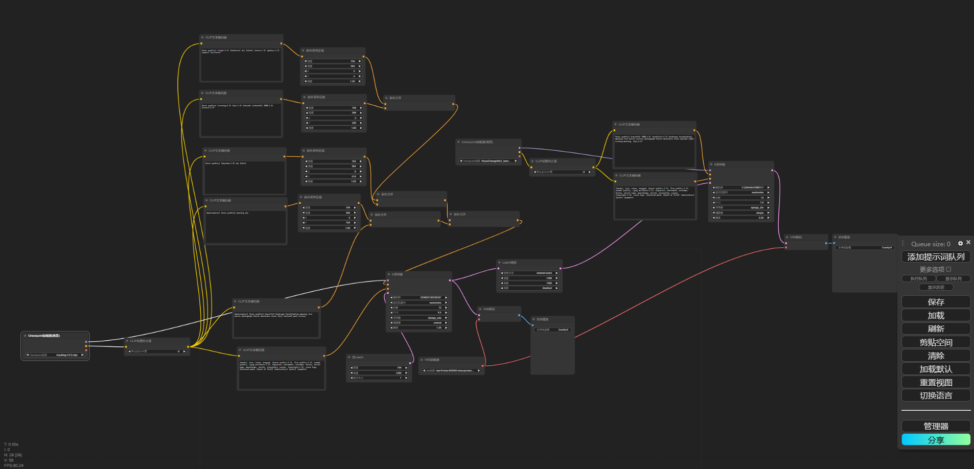
Task: Click 切换语言 to switch language
Action: [936, 395]
